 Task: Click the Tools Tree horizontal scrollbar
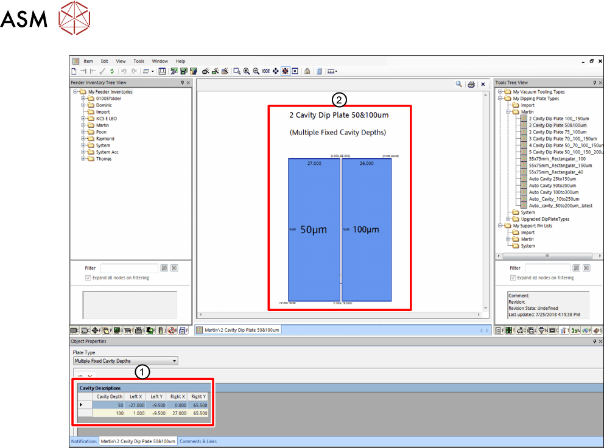[x=547, y=256]
